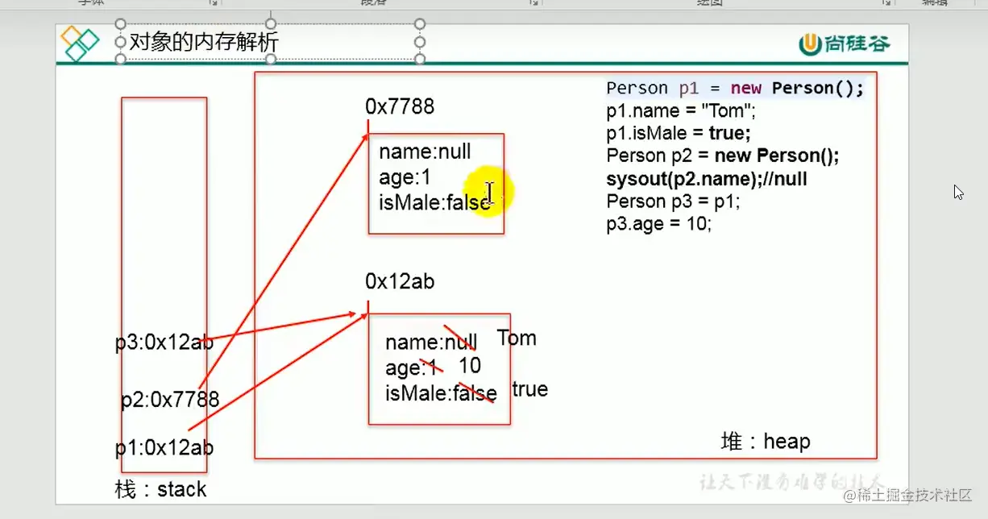988x519 pixels.
Task: Click the diamond logo icon beside title
Action: point(80,44)
